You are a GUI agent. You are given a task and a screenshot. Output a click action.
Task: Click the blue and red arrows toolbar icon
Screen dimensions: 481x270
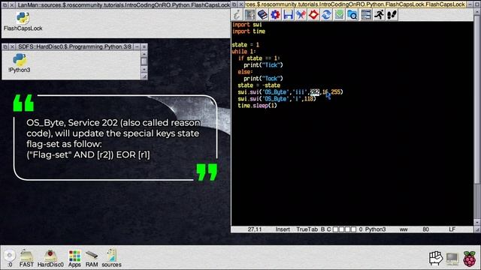tap(301, 14)
